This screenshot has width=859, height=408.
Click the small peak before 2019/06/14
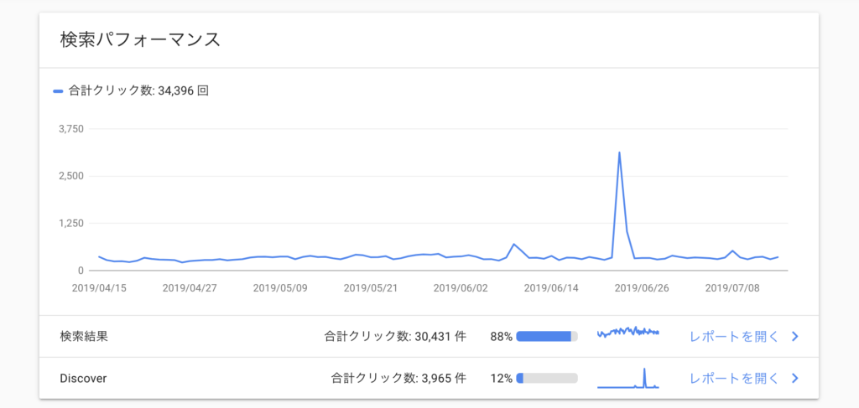pyautogui.click(x=514, y=244)
